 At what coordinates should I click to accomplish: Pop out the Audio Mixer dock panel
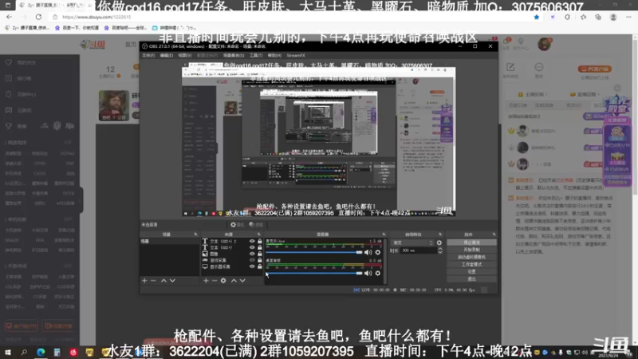click(384, 235)
